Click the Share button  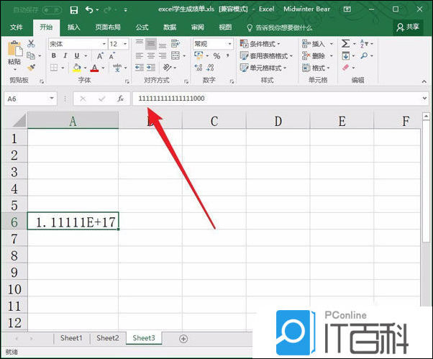(408, 27)
